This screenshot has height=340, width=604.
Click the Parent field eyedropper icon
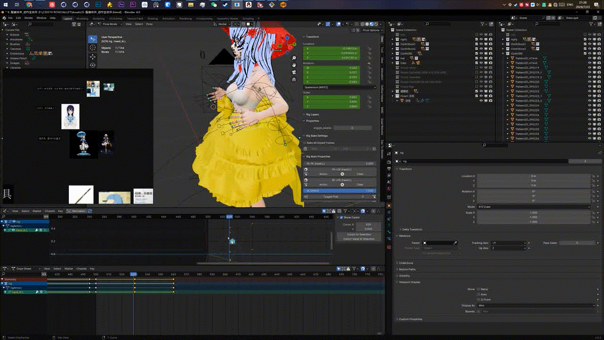pyautogui.click(x=455, y=243)
